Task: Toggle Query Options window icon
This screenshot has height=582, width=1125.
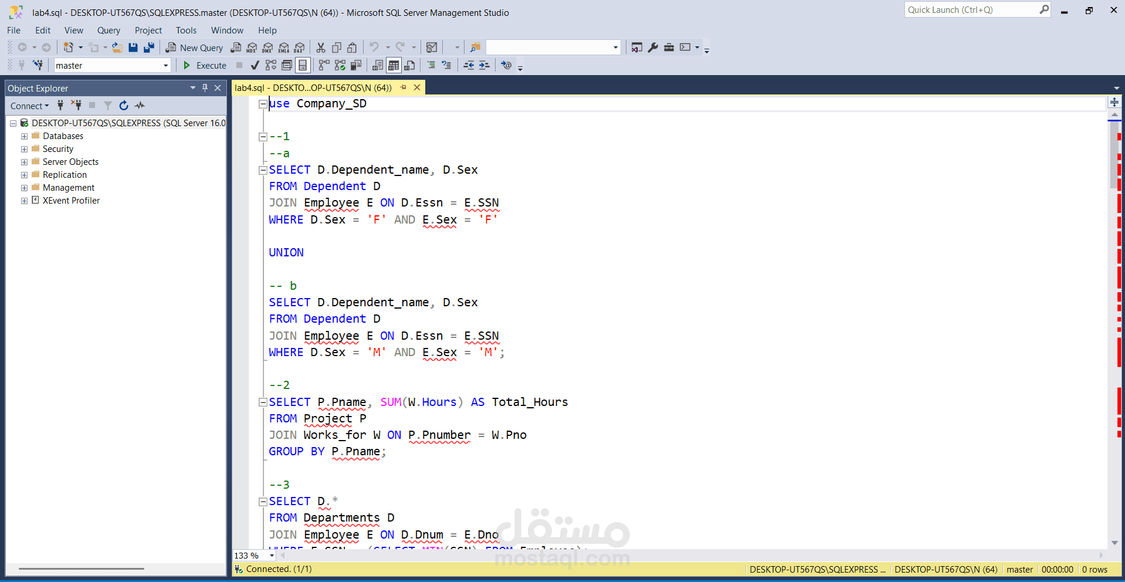Action: tap(287, 65)
